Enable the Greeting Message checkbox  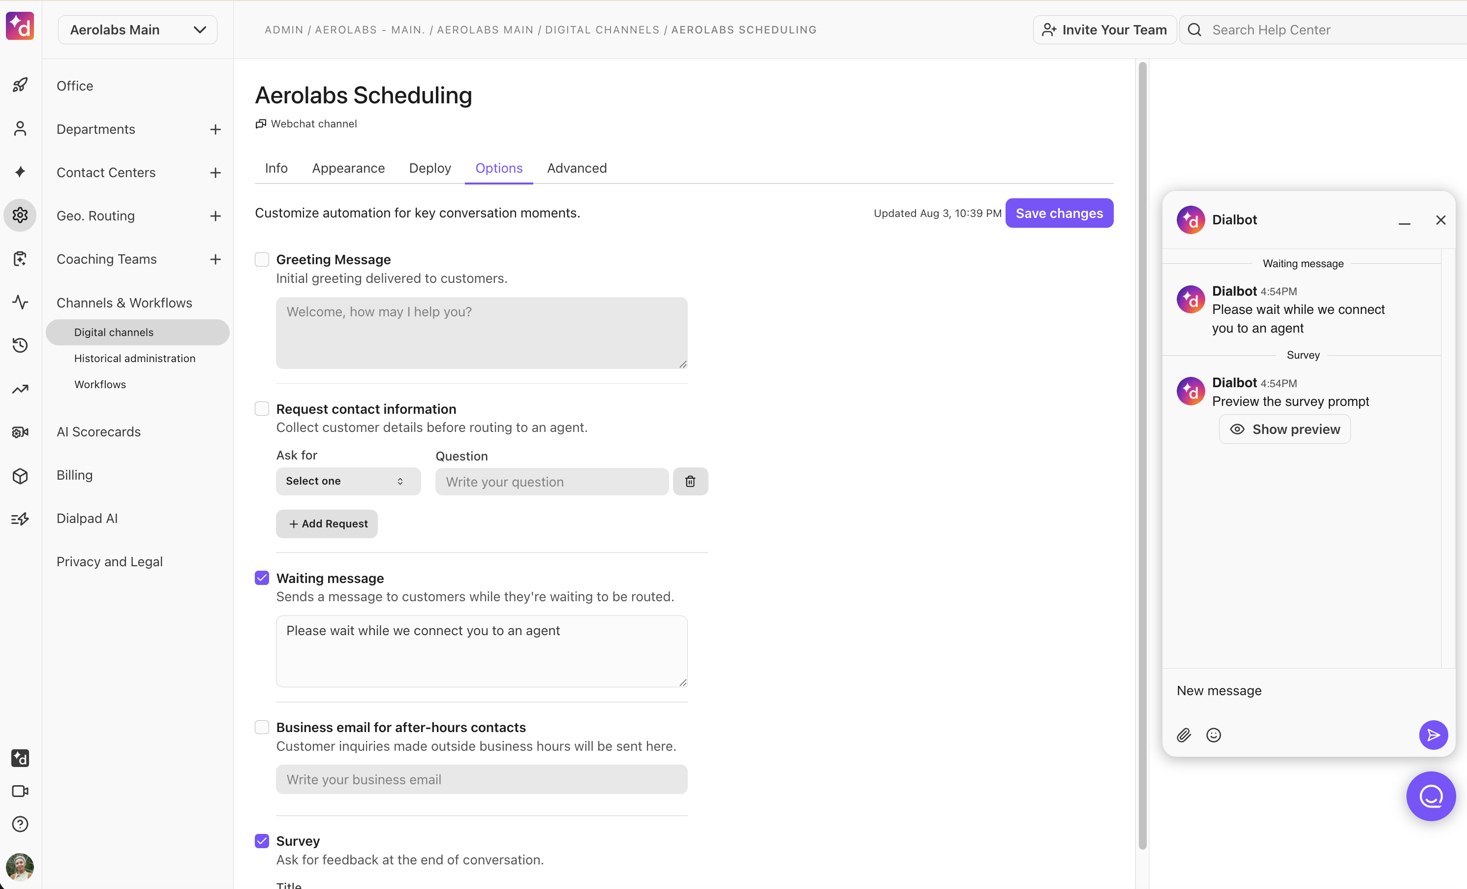point(262,260)
